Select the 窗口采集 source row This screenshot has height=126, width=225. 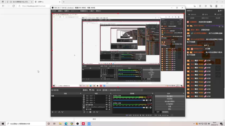coord(97,109)
